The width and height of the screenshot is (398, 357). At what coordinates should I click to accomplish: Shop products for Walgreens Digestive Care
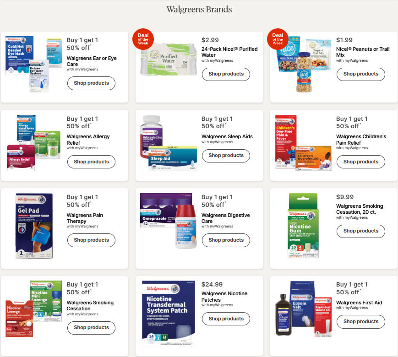(226, 240)
